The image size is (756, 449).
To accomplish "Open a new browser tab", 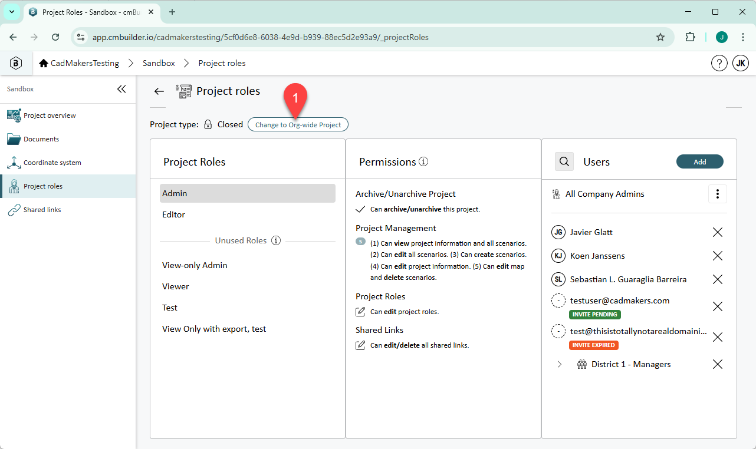I will pyautogui.click(x=172, y=12).
